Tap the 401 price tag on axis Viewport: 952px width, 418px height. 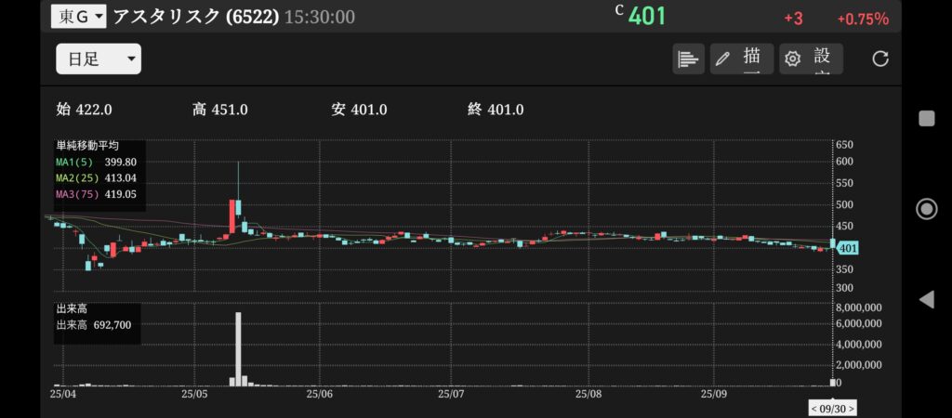[x=847, y=248]
